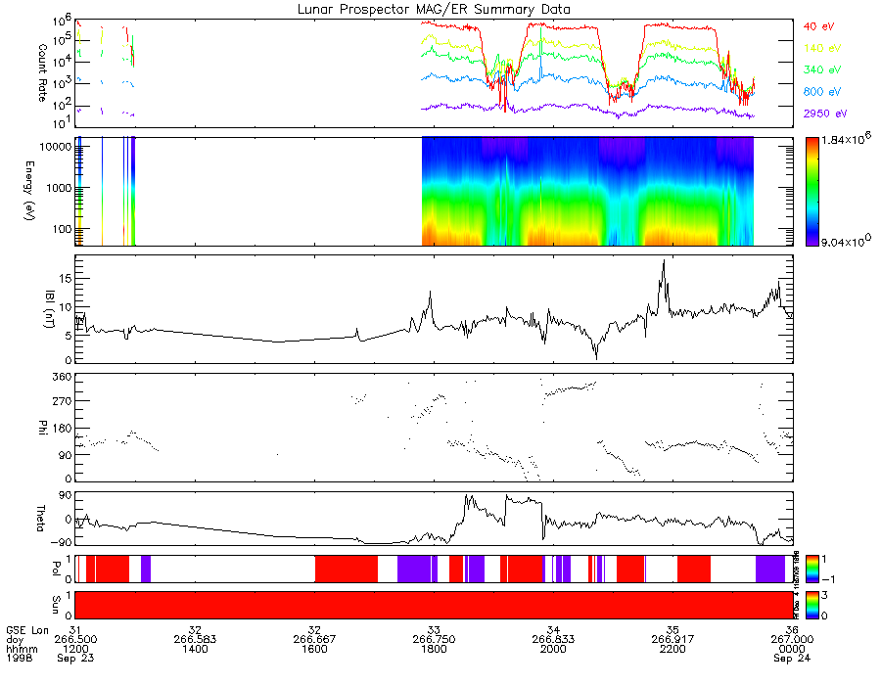The image size is (881, 685).
Task: Click the plot title 'Lunar Prospector MAG/ER Summary Data'
Action: point(434,10)
